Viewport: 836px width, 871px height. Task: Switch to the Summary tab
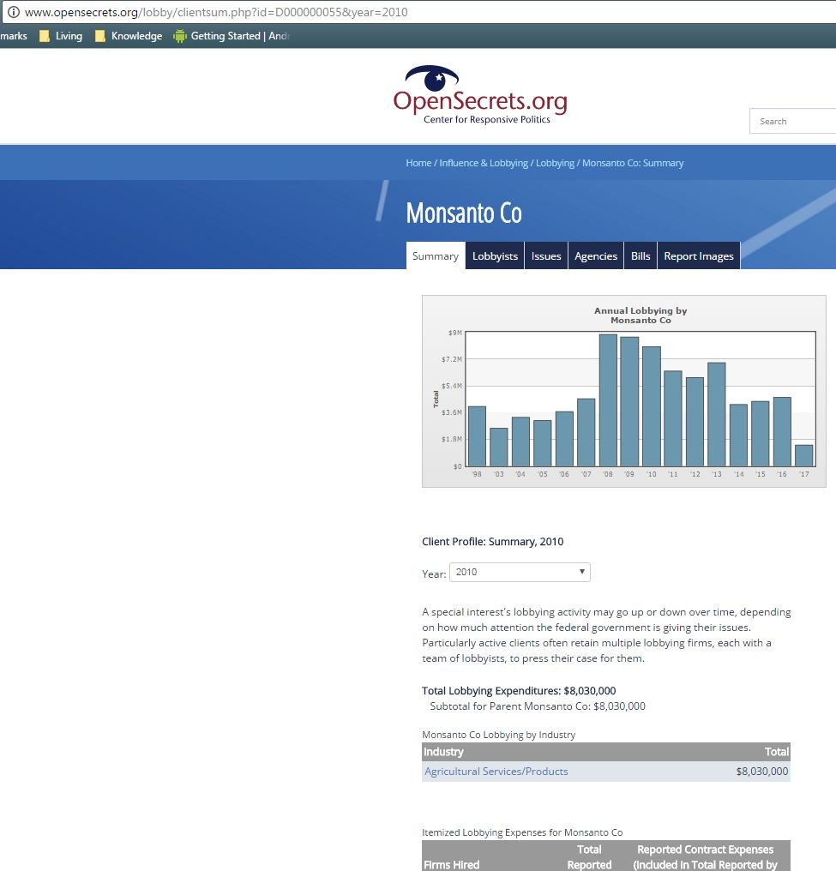click(436, 256)
